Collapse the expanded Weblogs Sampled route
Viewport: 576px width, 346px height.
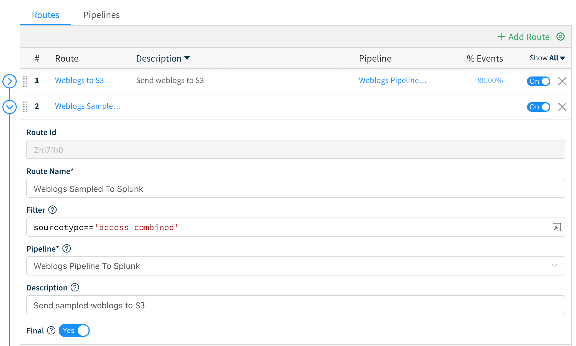pyautogui.click(x=10, y=107)
